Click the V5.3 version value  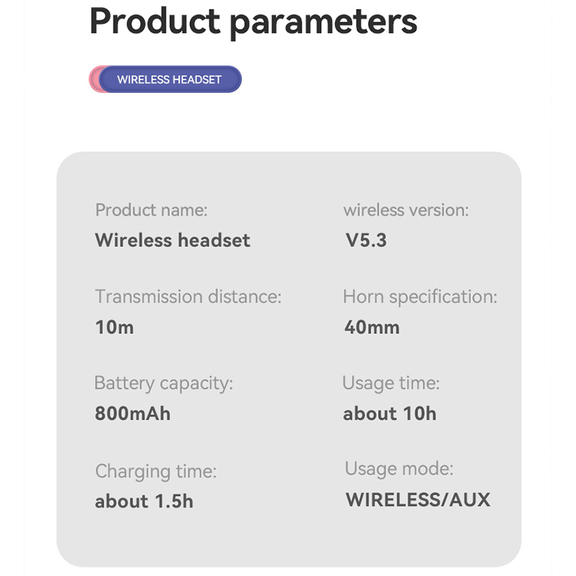tap(366, 240)
